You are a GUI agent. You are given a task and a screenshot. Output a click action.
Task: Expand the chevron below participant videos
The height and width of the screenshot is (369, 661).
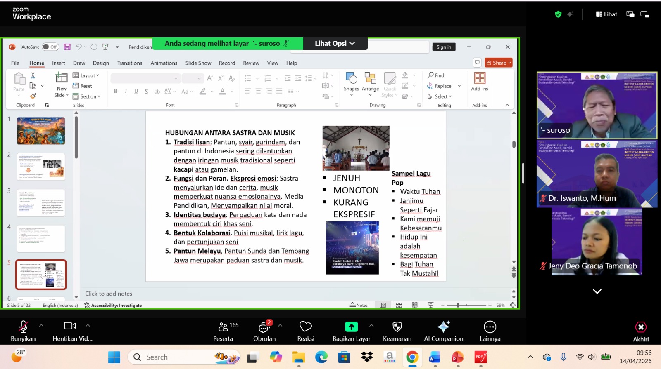click(x=597, y=291)
